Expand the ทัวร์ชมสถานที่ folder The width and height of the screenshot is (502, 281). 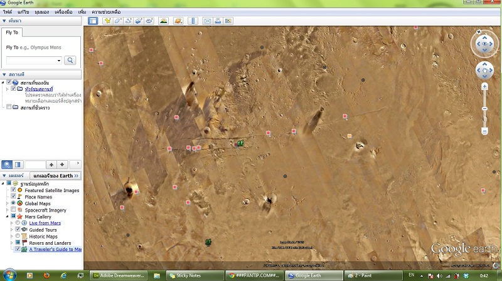[x=7, y=89]
